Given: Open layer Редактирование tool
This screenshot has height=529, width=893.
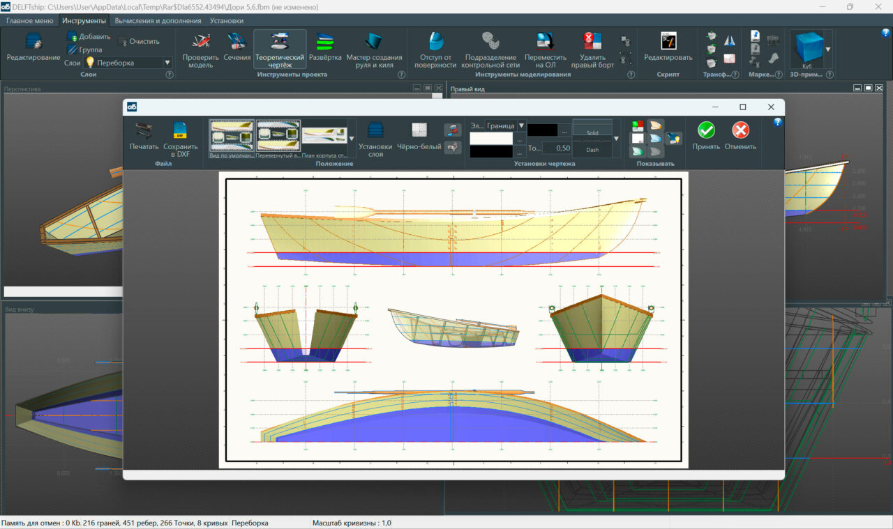Looking at the screenshot, I should coord(33,47).
